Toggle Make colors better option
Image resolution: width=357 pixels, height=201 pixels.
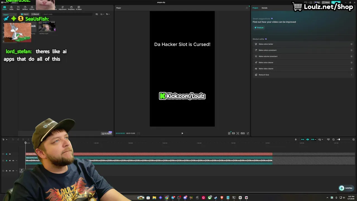(351, 44)
